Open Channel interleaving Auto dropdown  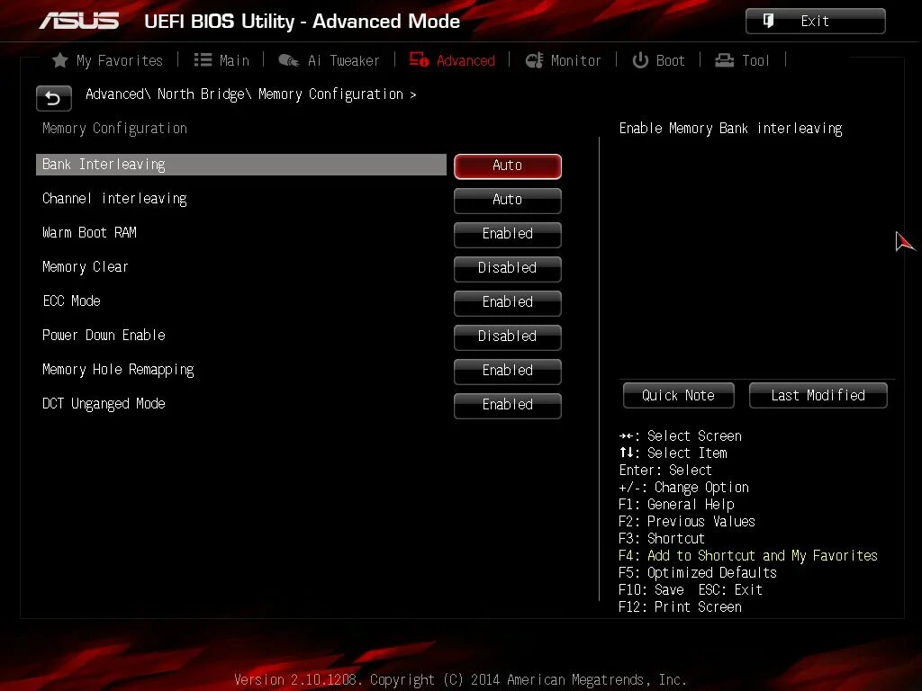(x=508, y=200)
